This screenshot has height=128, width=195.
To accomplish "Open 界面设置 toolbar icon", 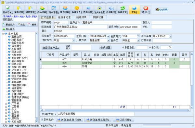I will 88,10.
